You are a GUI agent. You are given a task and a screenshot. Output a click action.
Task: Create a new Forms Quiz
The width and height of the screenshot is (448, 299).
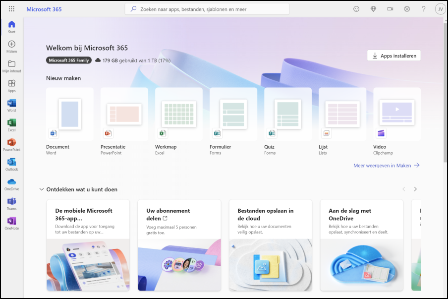[x=288, y=122]
